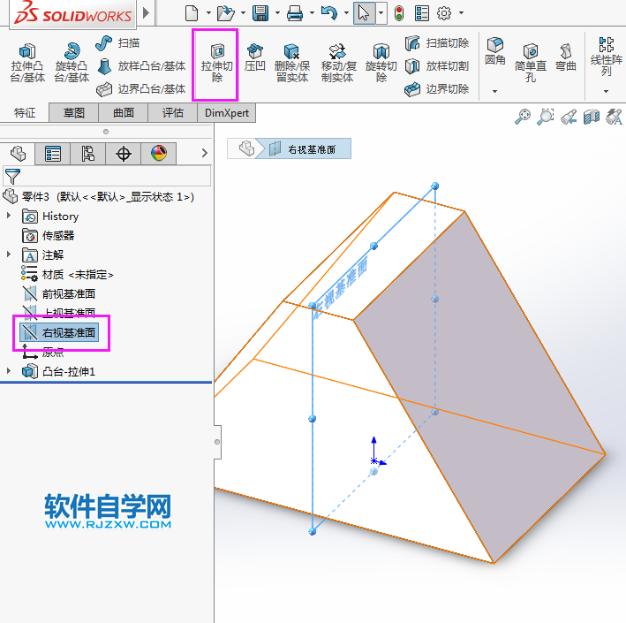Click the tree filter input field
Screen dimensions: 626x623
click(x=107, y=176)
